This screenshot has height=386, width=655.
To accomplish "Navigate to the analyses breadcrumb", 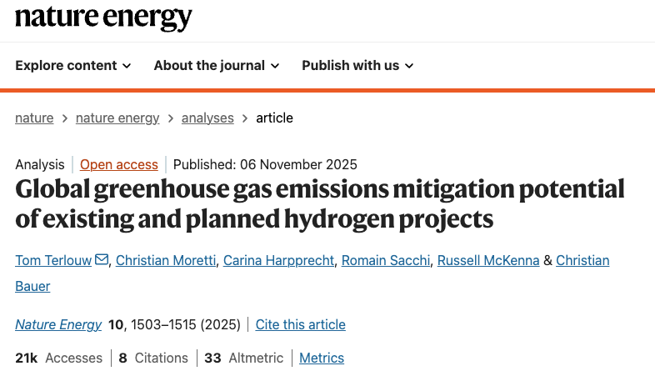I will click(207, 118).
